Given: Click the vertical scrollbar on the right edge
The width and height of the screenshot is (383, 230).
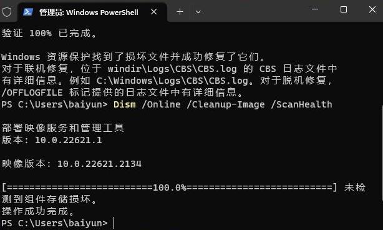Looking at the screenshot, I should [x=382, y=152].
